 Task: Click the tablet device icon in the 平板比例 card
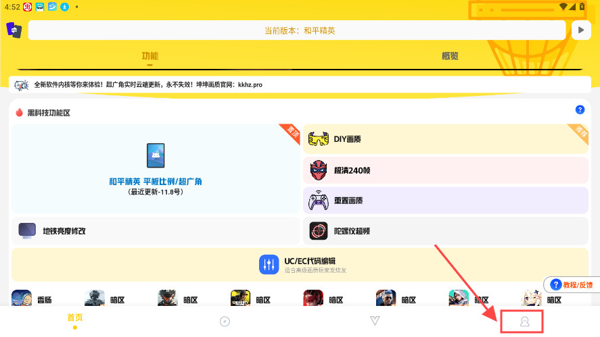click(156, 155)
